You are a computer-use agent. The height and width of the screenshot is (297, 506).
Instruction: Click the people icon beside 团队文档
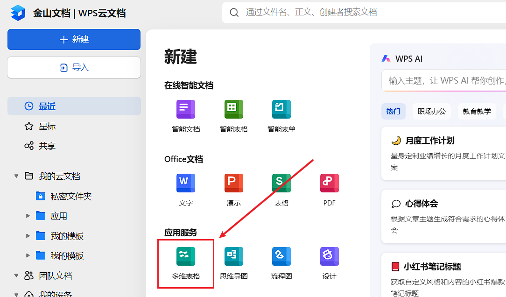click(x=29, y=276)
